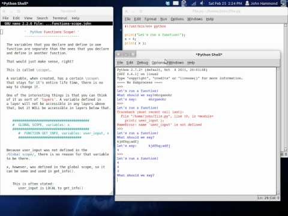Screen dimensions: 288x216
Task: Open the clipboard applet icon in the top panel
Action: [x=184, y=3]
